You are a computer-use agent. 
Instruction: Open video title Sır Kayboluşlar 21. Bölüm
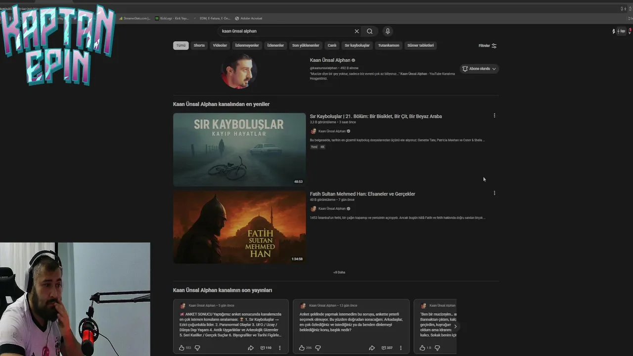376,116
